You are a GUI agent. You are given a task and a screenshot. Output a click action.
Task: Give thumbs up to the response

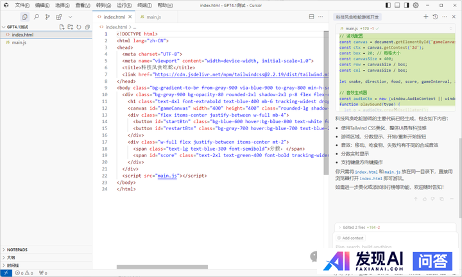point(425,199)
